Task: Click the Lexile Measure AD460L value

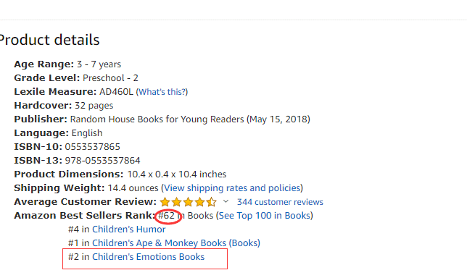Action: pyautogui.click(x=116, y=92)
